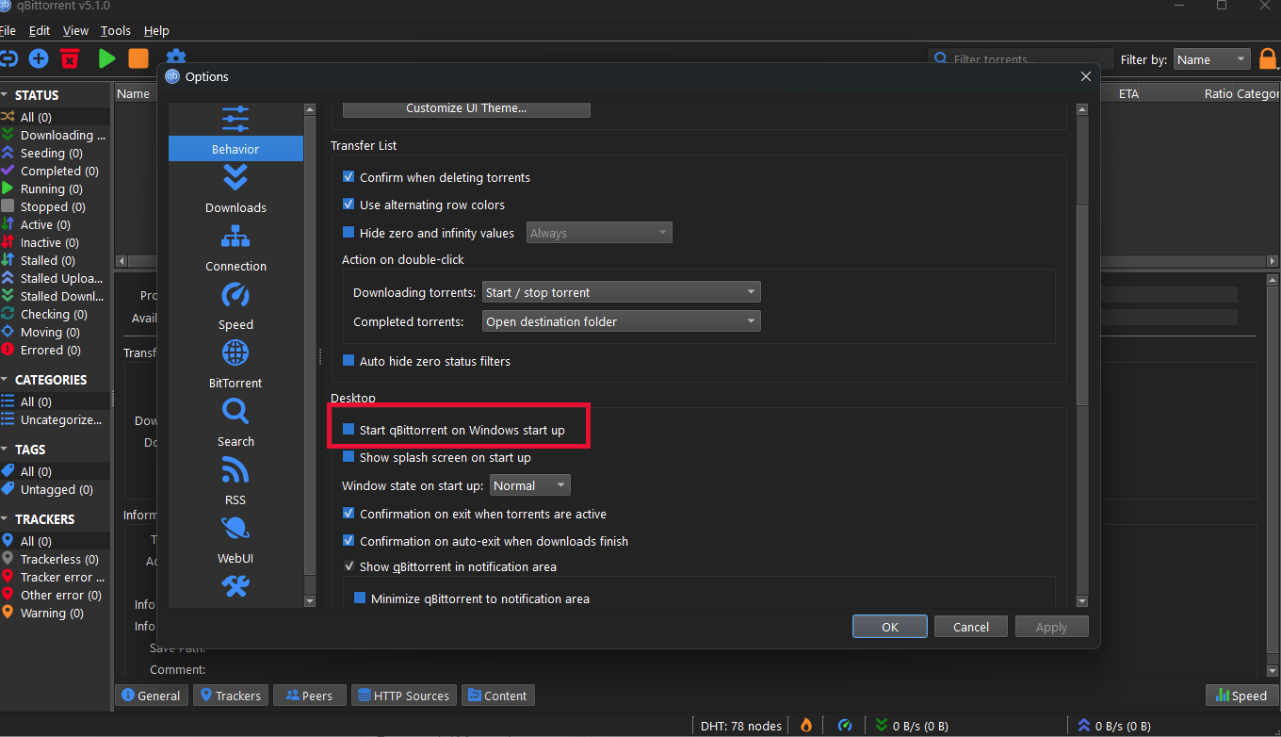
Task: Open Window state on start up dropdown
Action: click(530, 485)
